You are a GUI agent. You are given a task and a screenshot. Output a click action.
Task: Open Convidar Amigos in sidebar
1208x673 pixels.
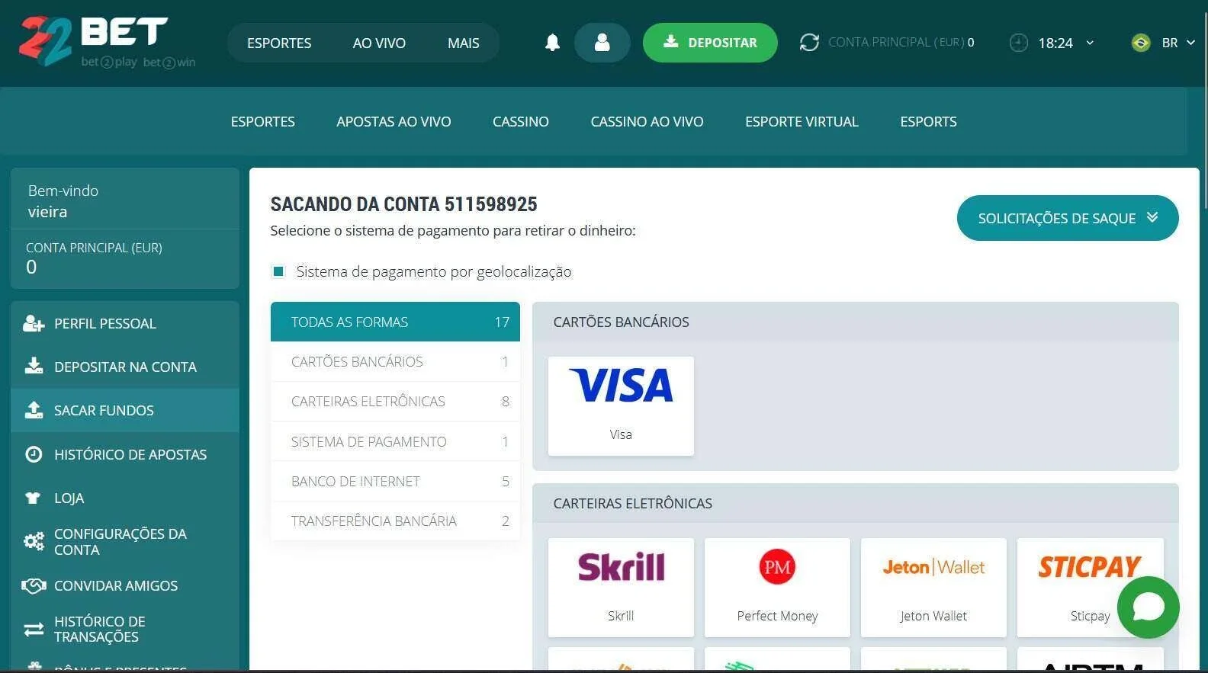point(125,585)
